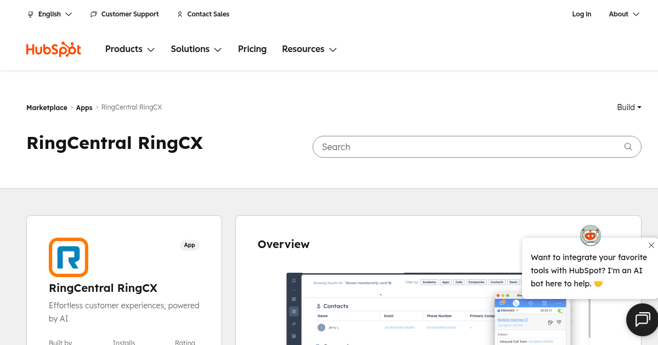Image resolution: width=658 pixels, height=345 pixels.
Task: Click the Overview heading
Action: click(x=283, y=244)
